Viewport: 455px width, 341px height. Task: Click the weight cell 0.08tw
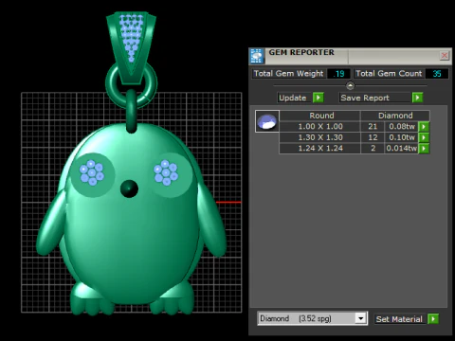402,127
